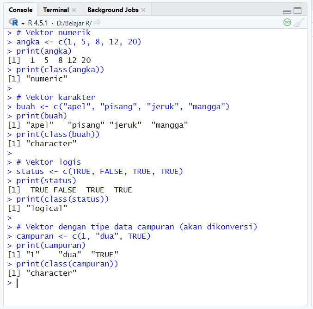
Task: Click the green circular icon beside the broom
Action: click(x=287, y=22)
